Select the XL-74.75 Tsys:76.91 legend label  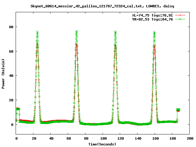pyautogui.click(x=153, y=15)
